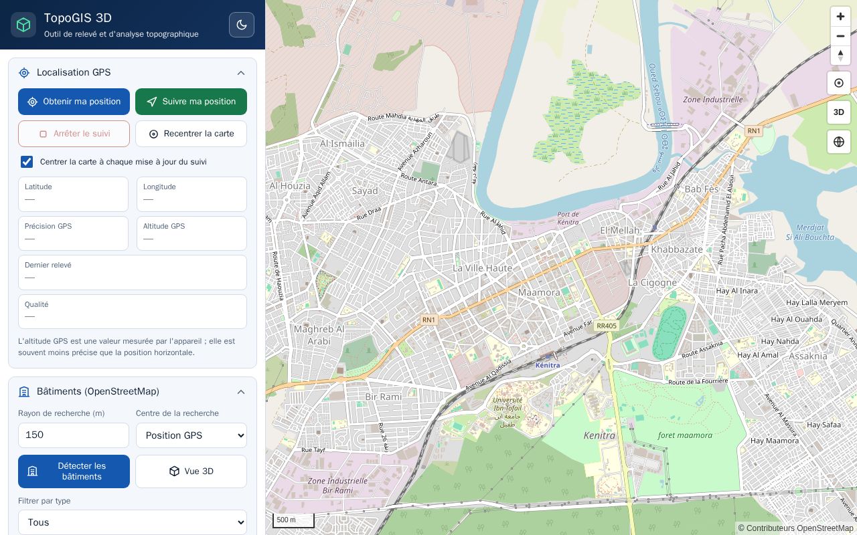This screenshot has height=535, width=857.
Task: Start tracking with Suivre ma position
Action: click(x=191, y=102)
